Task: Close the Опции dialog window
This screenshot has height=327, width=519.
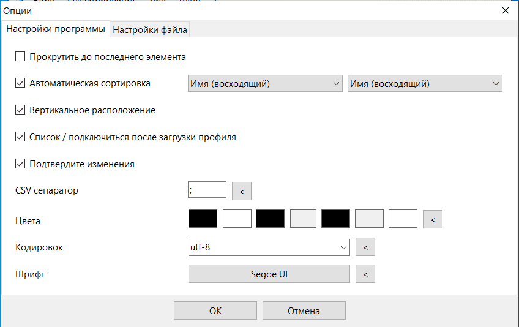Action: (506, 10)
